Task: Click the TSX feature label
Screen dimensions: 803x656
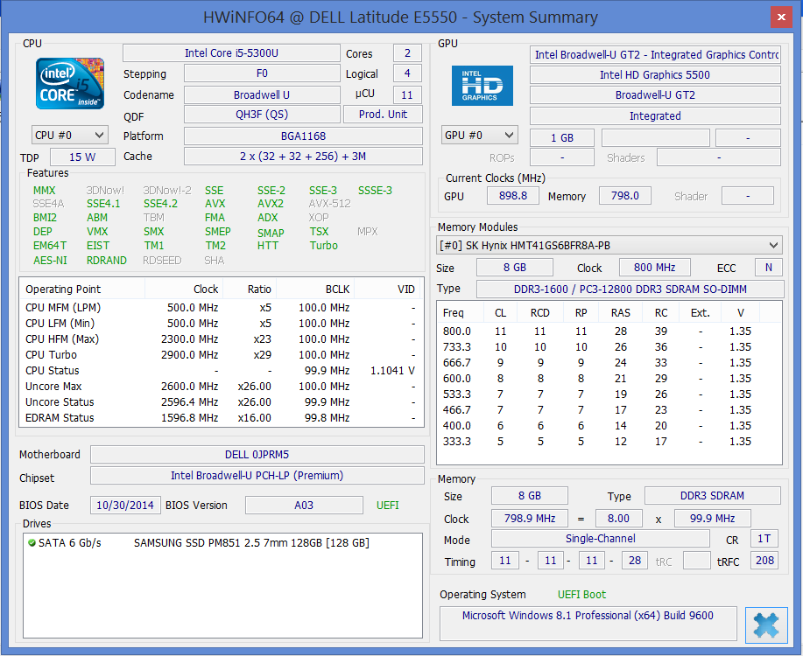Action: click(x=319, y=232)
